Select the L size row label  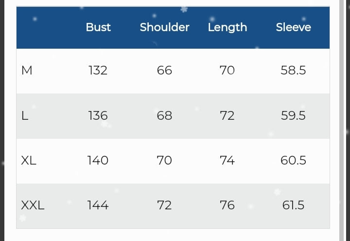click(25, 116)
